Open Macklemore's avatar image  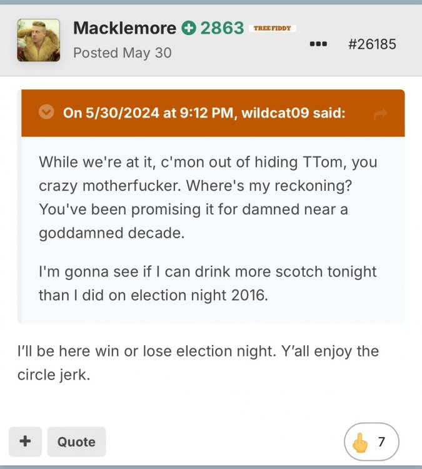click(x=38, y=40)
